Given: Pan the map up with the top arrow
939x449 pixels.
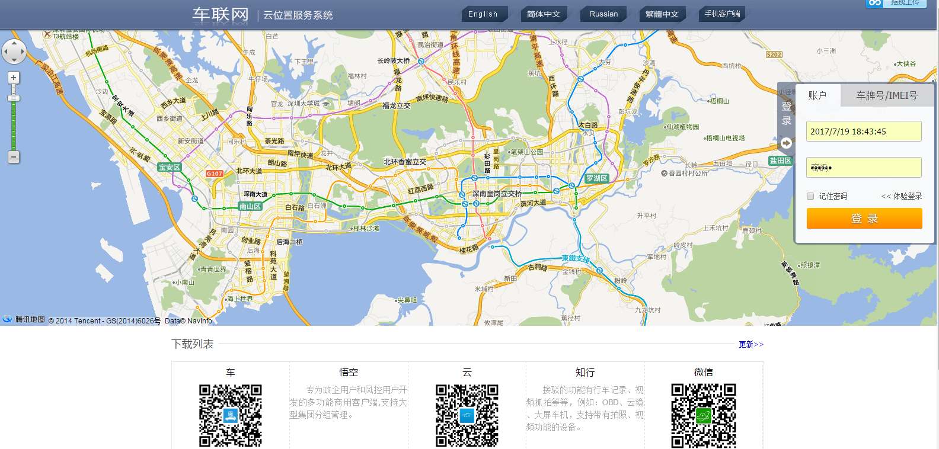Looking at the screenshot, I should coord(14,43).
